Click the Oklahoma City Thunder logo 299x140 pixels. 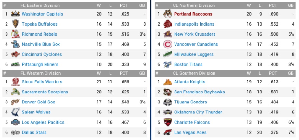click(x=167, y=112)
